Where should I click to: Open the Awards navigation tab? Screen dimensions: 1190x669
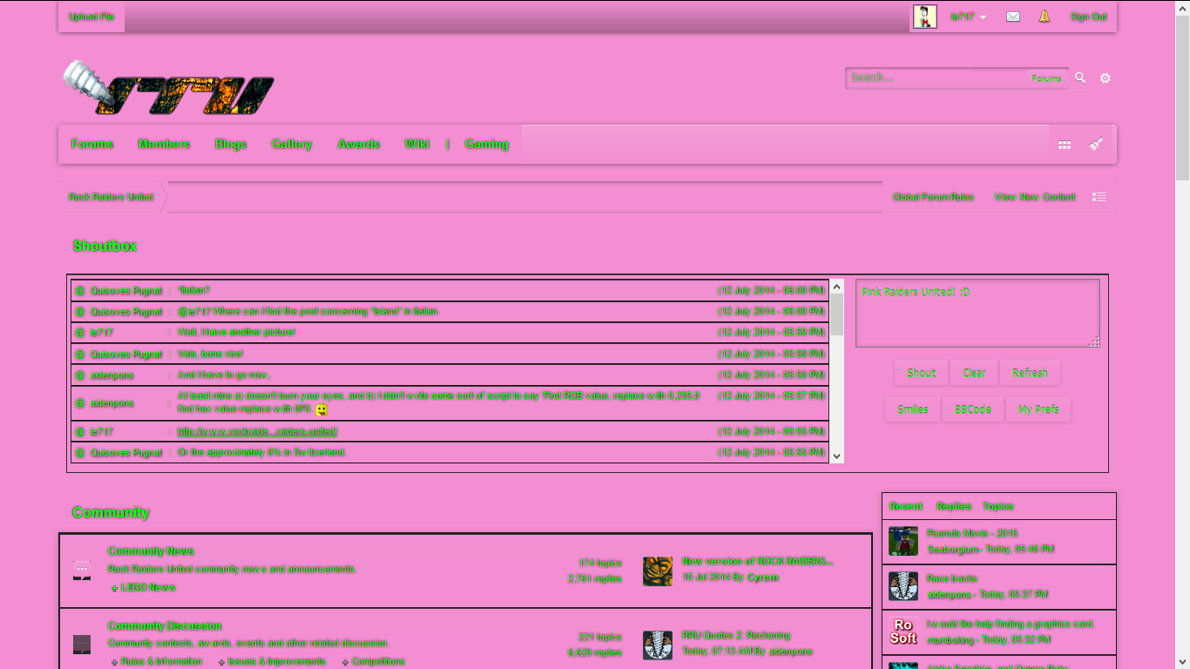pos(359,144)
